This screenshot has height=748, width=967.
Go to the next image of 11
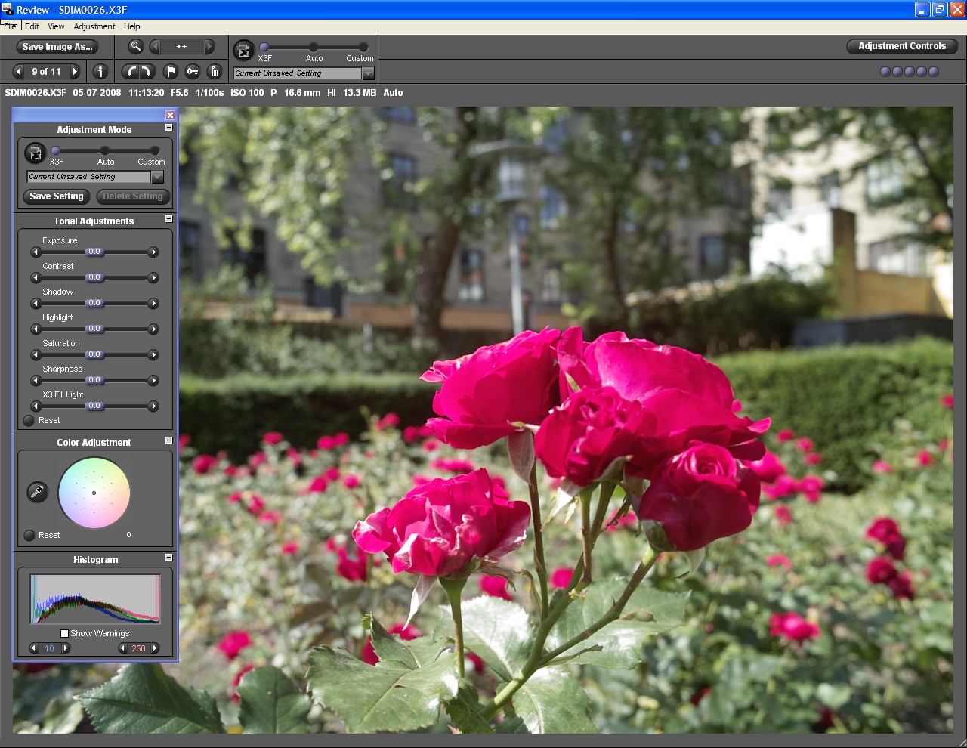click(x=75, y=72)
